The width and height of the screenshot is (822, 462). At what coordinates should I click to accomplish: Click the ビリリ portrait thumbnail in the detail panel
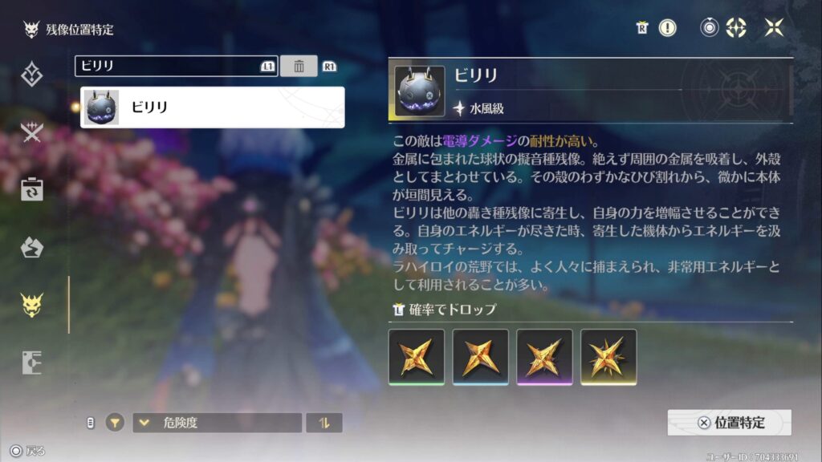click(419, 91)
